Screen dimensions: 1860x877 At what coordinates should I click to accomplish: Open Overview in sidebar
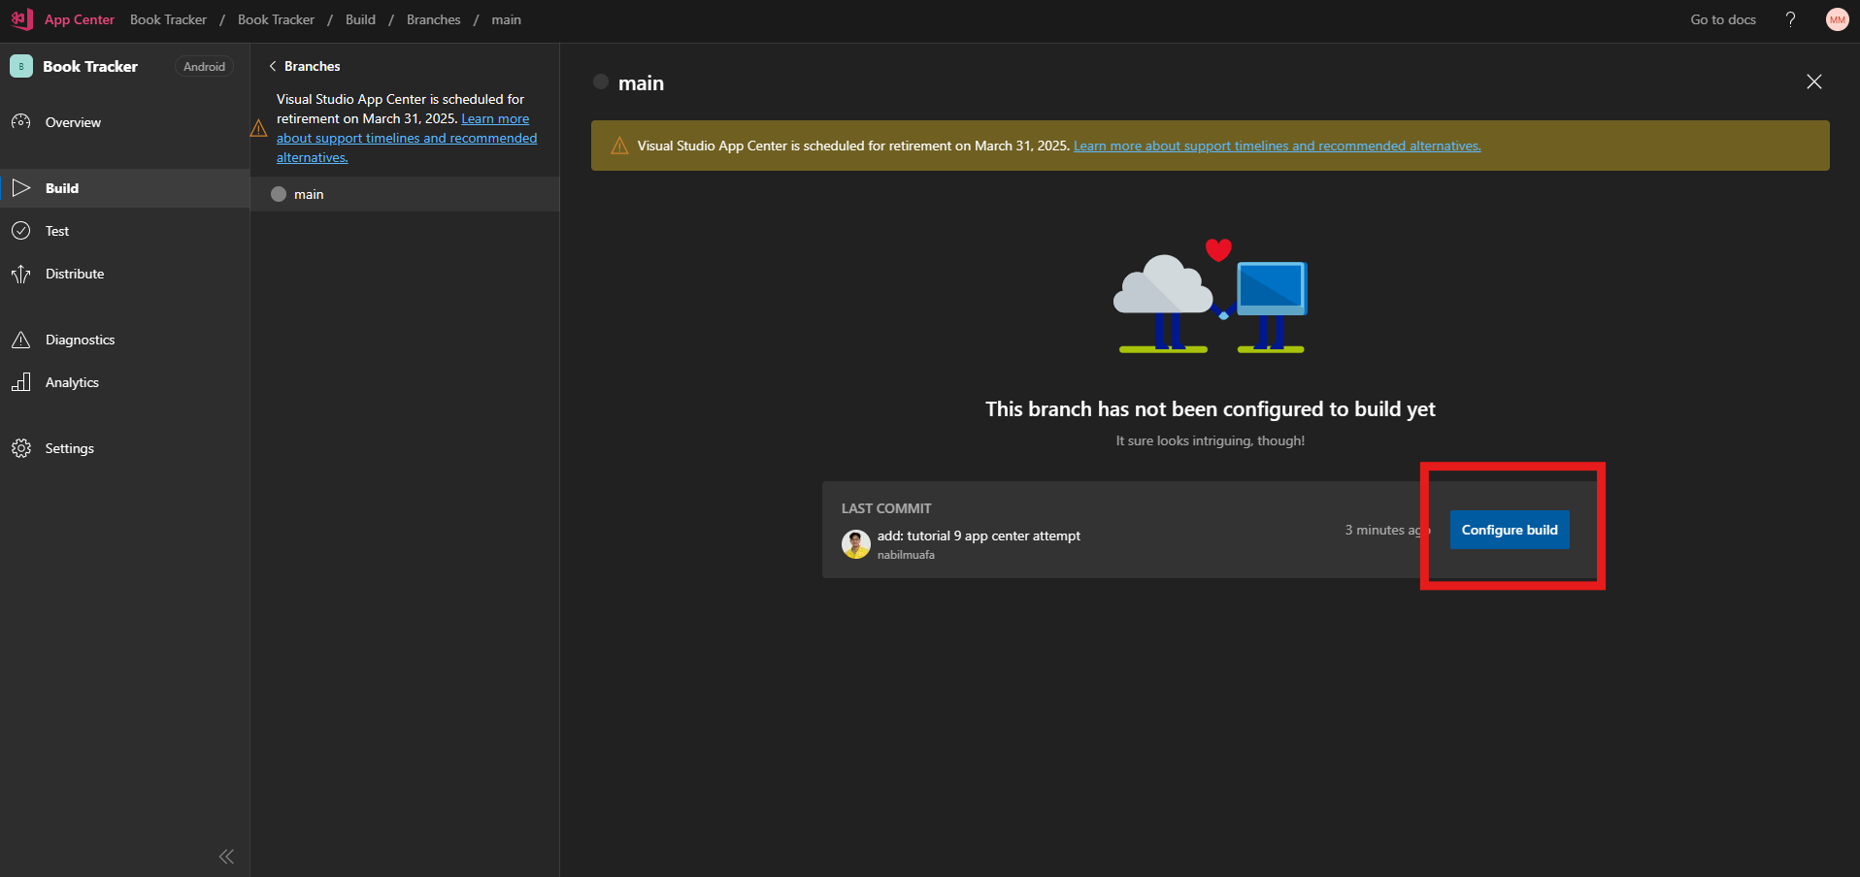124,122
